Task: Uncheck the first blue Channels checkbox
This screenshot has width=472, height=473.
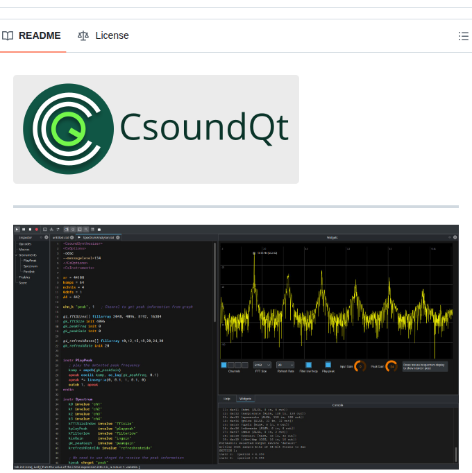Action: pos(224,365)
